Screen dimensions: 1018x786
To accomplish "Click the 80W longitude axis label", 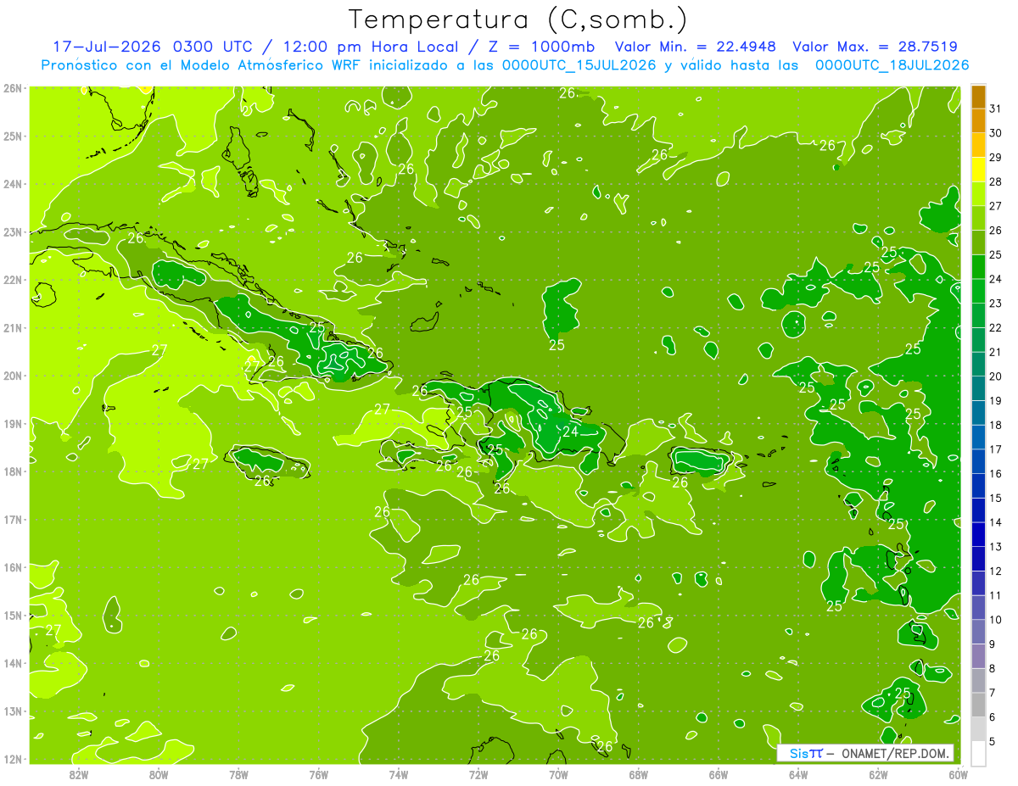I will 159,774.
